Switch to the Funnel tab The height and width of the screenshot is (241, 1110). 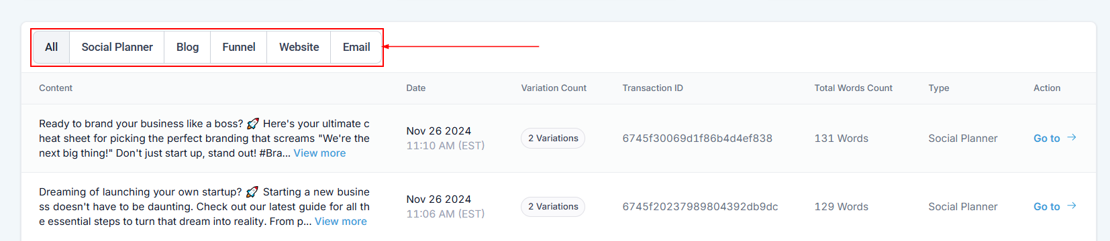(239, 47)
